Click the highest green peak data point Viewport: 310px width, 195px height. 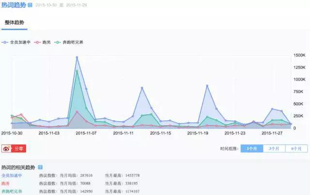point(77,71)
